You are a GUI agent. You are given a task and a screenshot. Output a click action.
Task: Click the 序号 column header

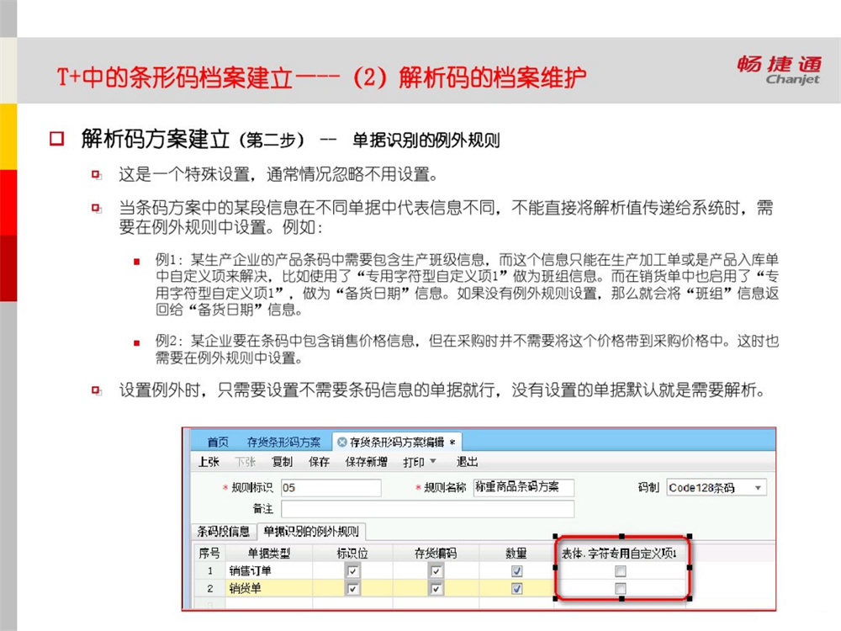click(209, 554)
